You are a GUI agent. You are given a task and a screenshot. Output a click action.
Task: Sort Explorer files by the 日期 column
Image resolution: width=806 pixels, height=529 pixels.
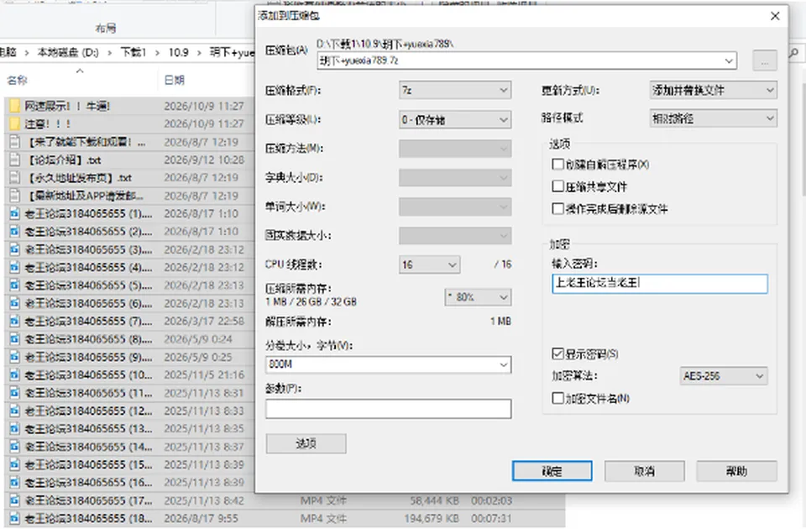tap(175, 81)
